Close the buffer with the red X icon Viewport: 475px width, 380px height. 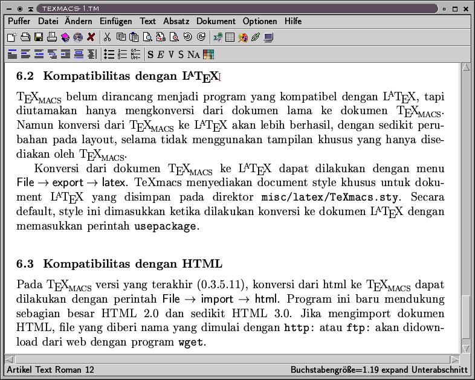(x=91, y=37)
